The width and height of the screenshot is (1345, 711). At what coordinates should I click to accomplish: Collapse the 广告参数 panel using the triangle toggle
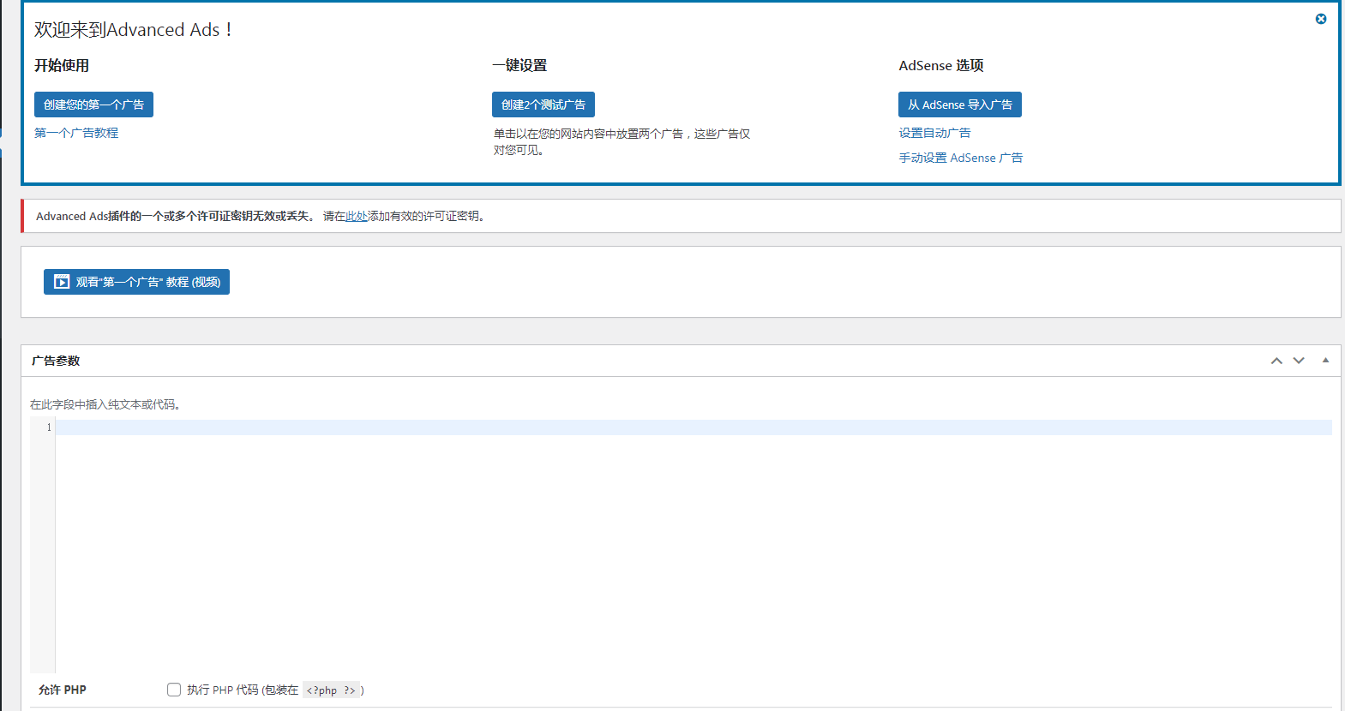point(1325,361)
